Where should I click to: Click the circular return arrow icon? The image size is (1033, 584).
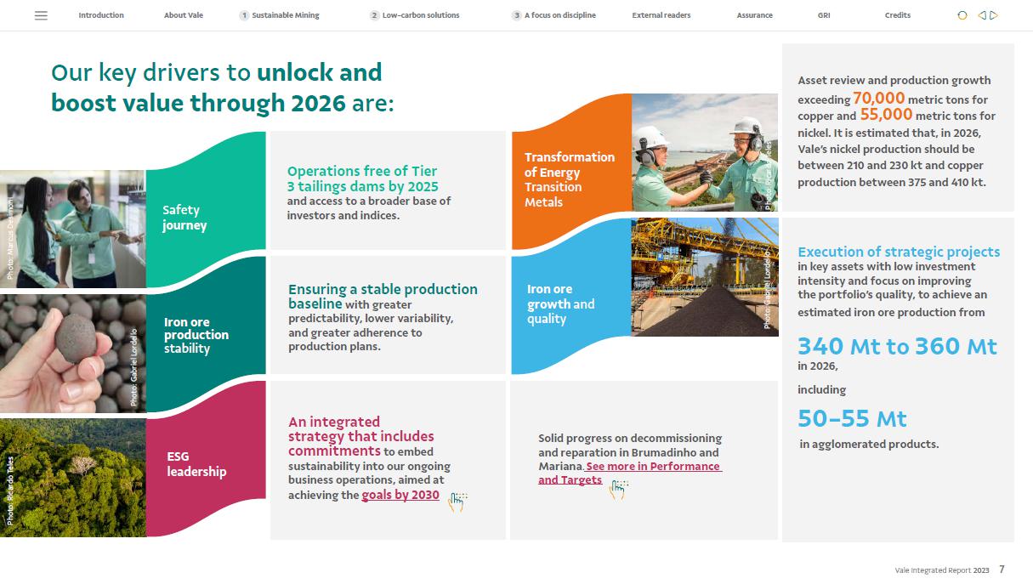point(962,15)
